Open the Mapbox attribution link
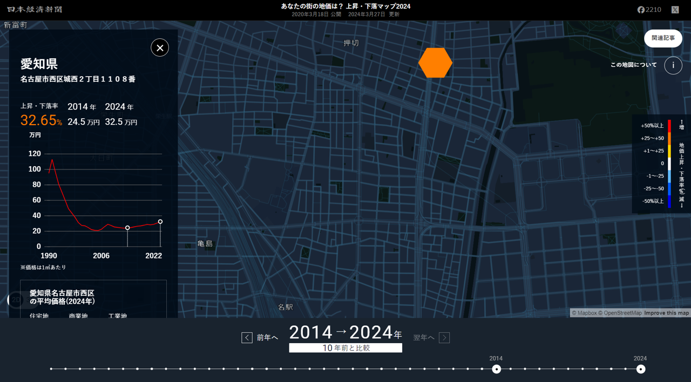The image size is (691, 382). pyautogui.click(x=585, y=313)
